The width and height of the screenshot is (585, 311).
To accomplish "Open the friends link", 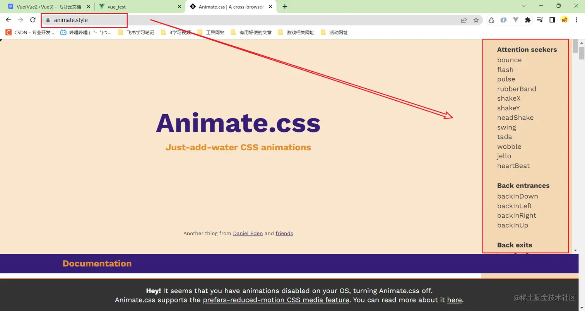I will 284,233.
